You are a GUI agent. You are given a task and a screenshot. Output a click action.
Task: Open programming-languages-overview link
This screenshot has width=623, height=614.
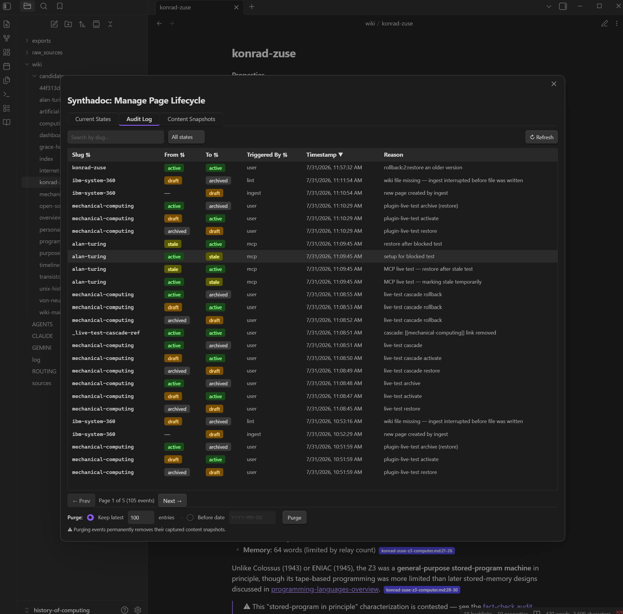[x=325, y=589]
